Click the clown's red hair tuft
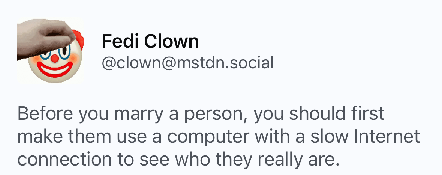This screenshot has height=175, width=442. (79, 39)
